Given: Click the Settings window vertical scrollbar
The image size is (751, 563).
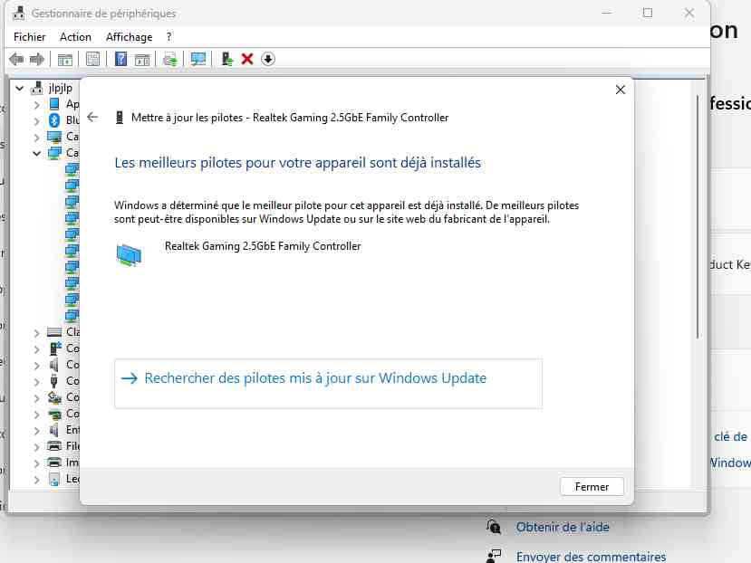Looking at the screenshot, I should [698, 217].
